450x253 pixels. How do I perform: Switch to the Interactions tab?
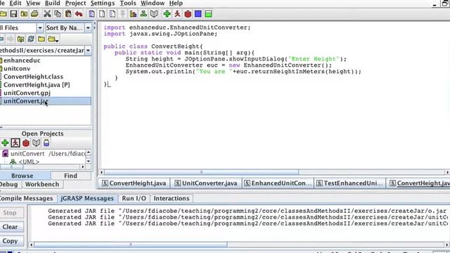172,198
